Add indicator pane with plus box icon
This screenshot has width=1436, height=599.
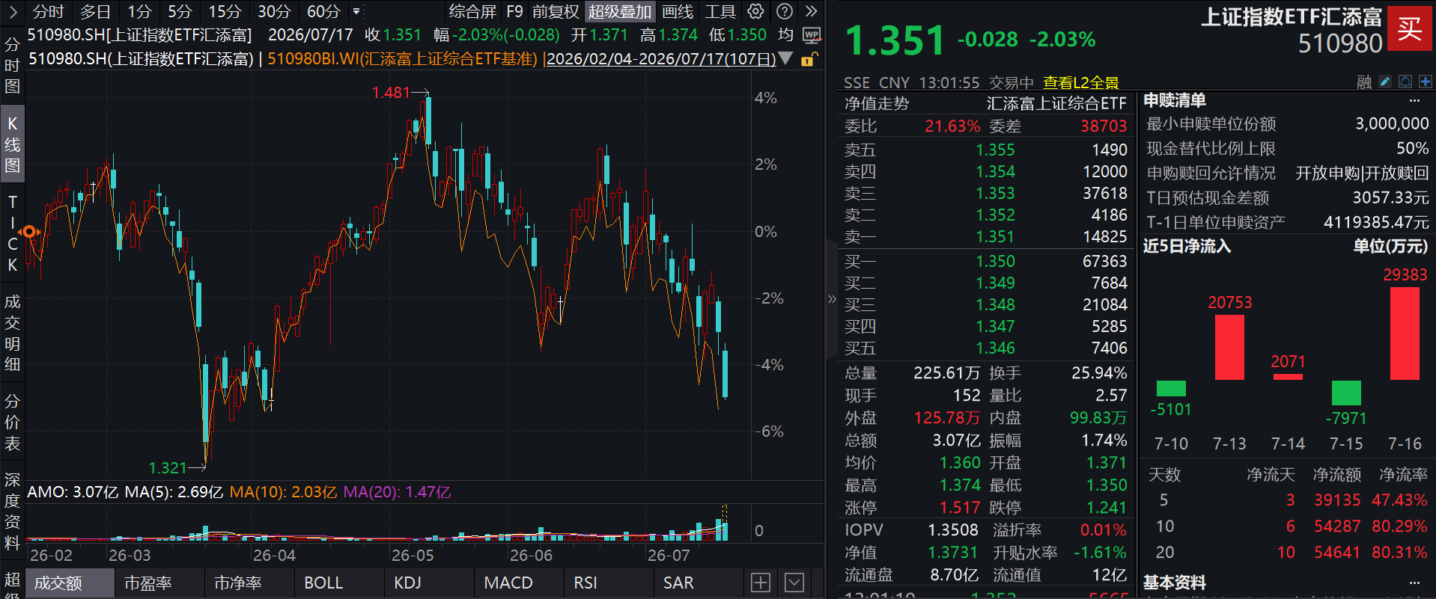pos(761,583)
